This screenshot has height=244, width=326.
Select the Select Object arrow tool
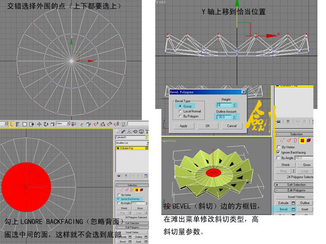pos(11,124)
